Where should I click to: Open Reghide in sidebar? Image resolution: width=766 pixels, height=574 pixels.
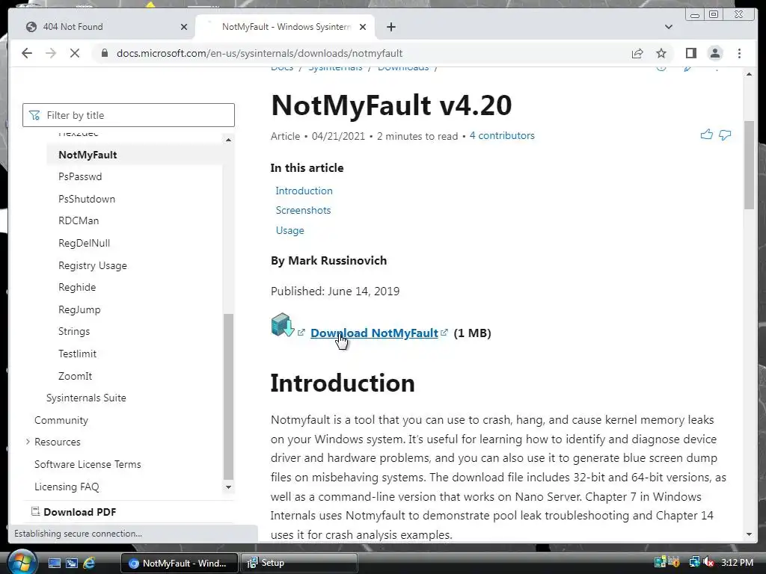tap(77, 287)
